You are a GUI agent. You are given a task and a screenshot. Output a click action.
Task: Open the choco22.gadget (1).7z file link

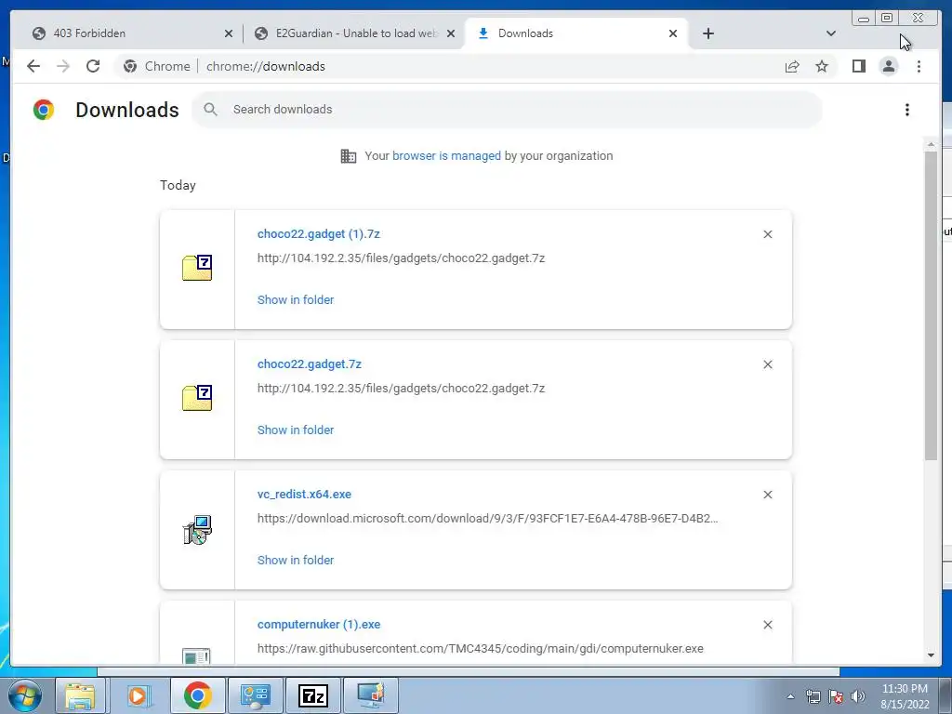pos(319,234)
